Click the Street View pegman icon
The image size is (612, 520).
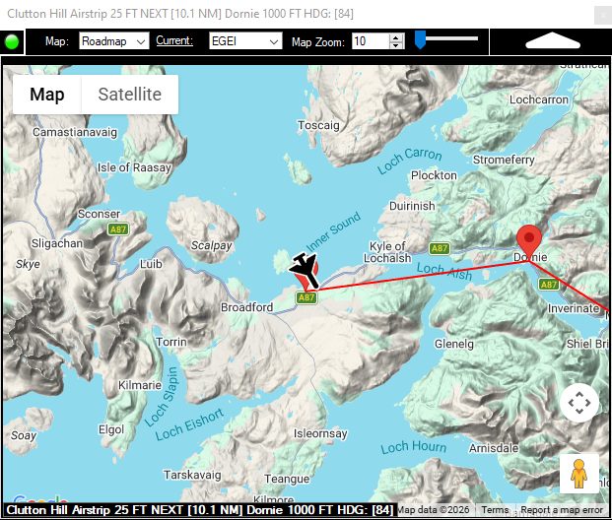tap(578, 473)
